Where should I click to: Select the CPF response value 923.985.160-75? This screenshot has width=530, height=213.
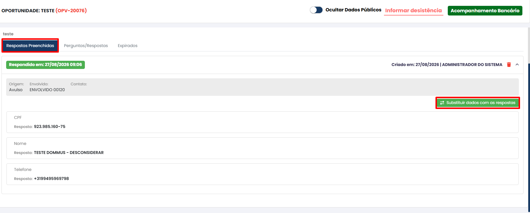pos(50,127)
